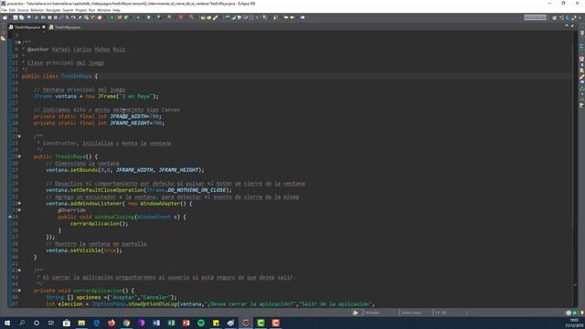Open the Window menu
Viewport: 585px width, 329px height.
[x=103, y=10]
